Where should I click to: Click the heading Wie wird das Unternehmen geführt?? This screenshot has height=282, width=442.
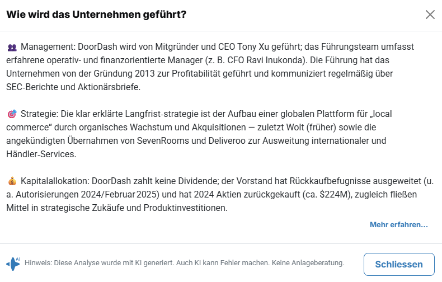coord(96,15)
